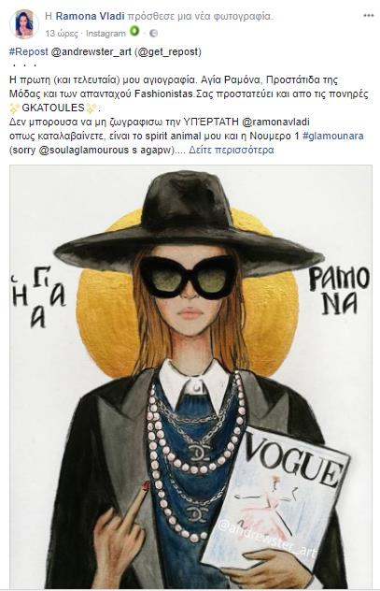The height and width of the screenshot is (591, 380).
Task: Open Ramona Vladi's profile picture
Action: 23,24
